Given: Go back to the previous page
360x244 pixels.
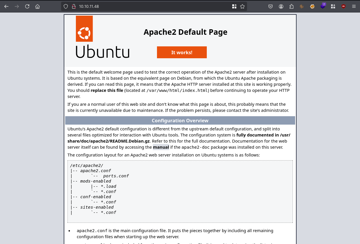Looking at the screenshot, I should (x=6, y=6).
